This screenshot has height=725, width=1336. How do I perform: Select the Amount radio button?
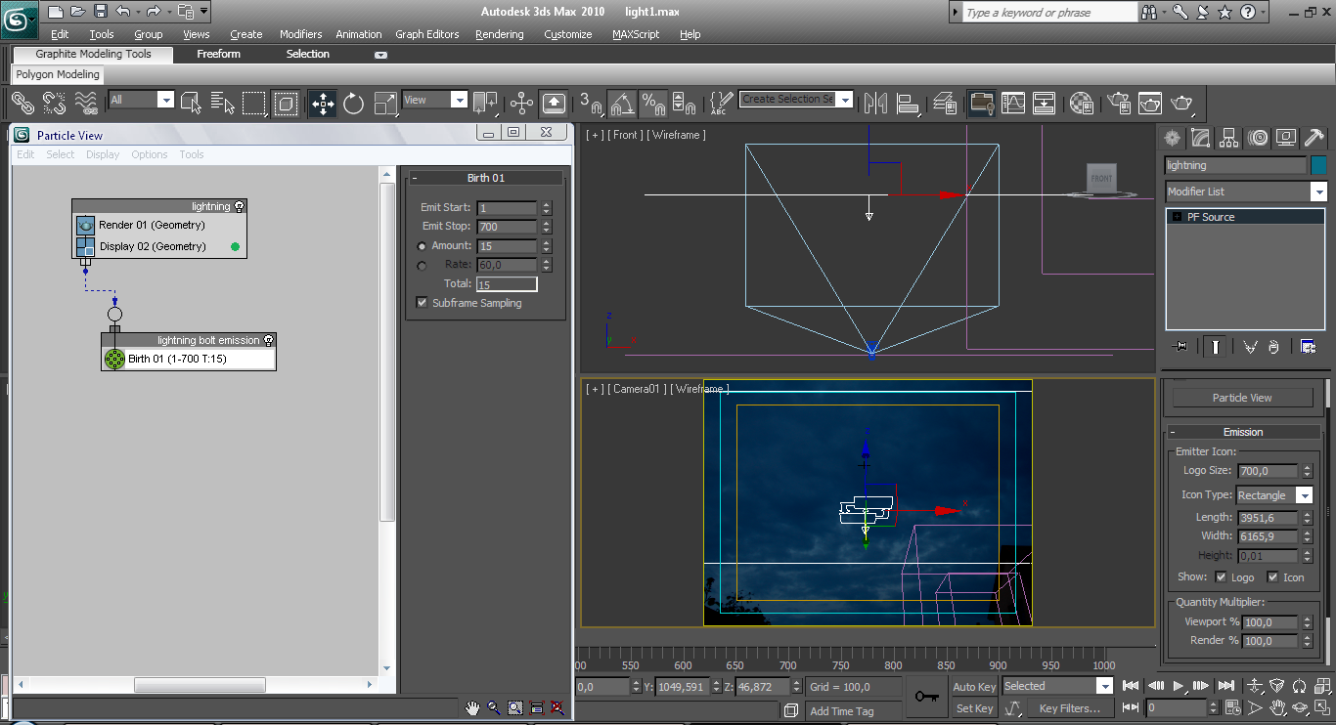pyautogui.click(x=422, y=246)
